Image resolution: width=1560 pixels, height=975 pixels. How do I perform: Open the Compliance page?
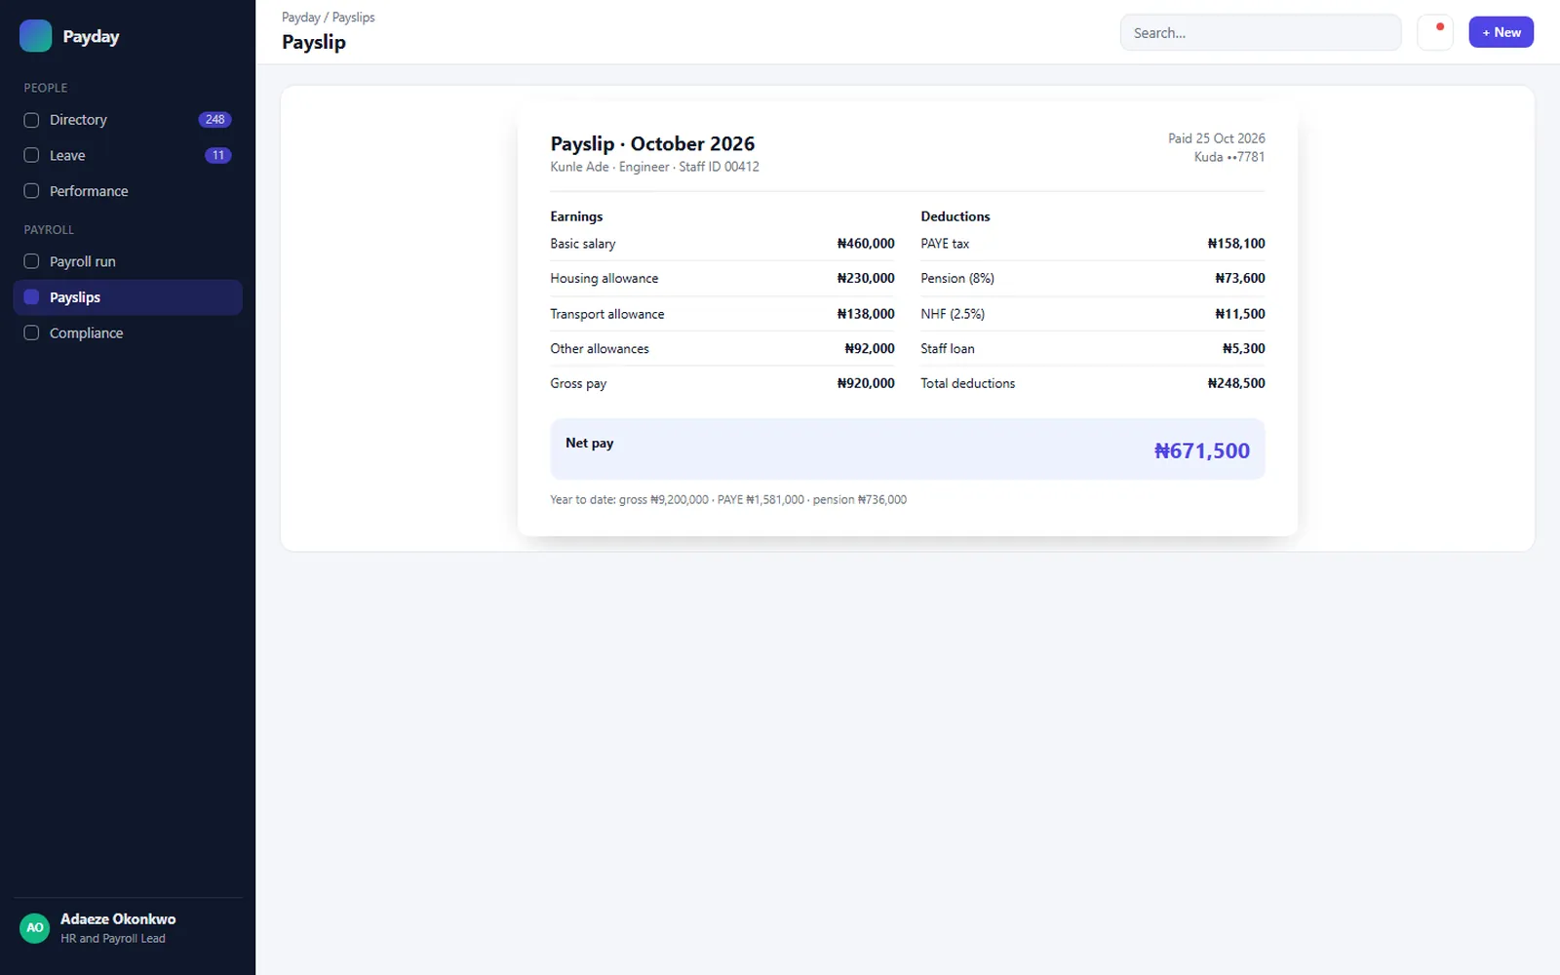128,332
